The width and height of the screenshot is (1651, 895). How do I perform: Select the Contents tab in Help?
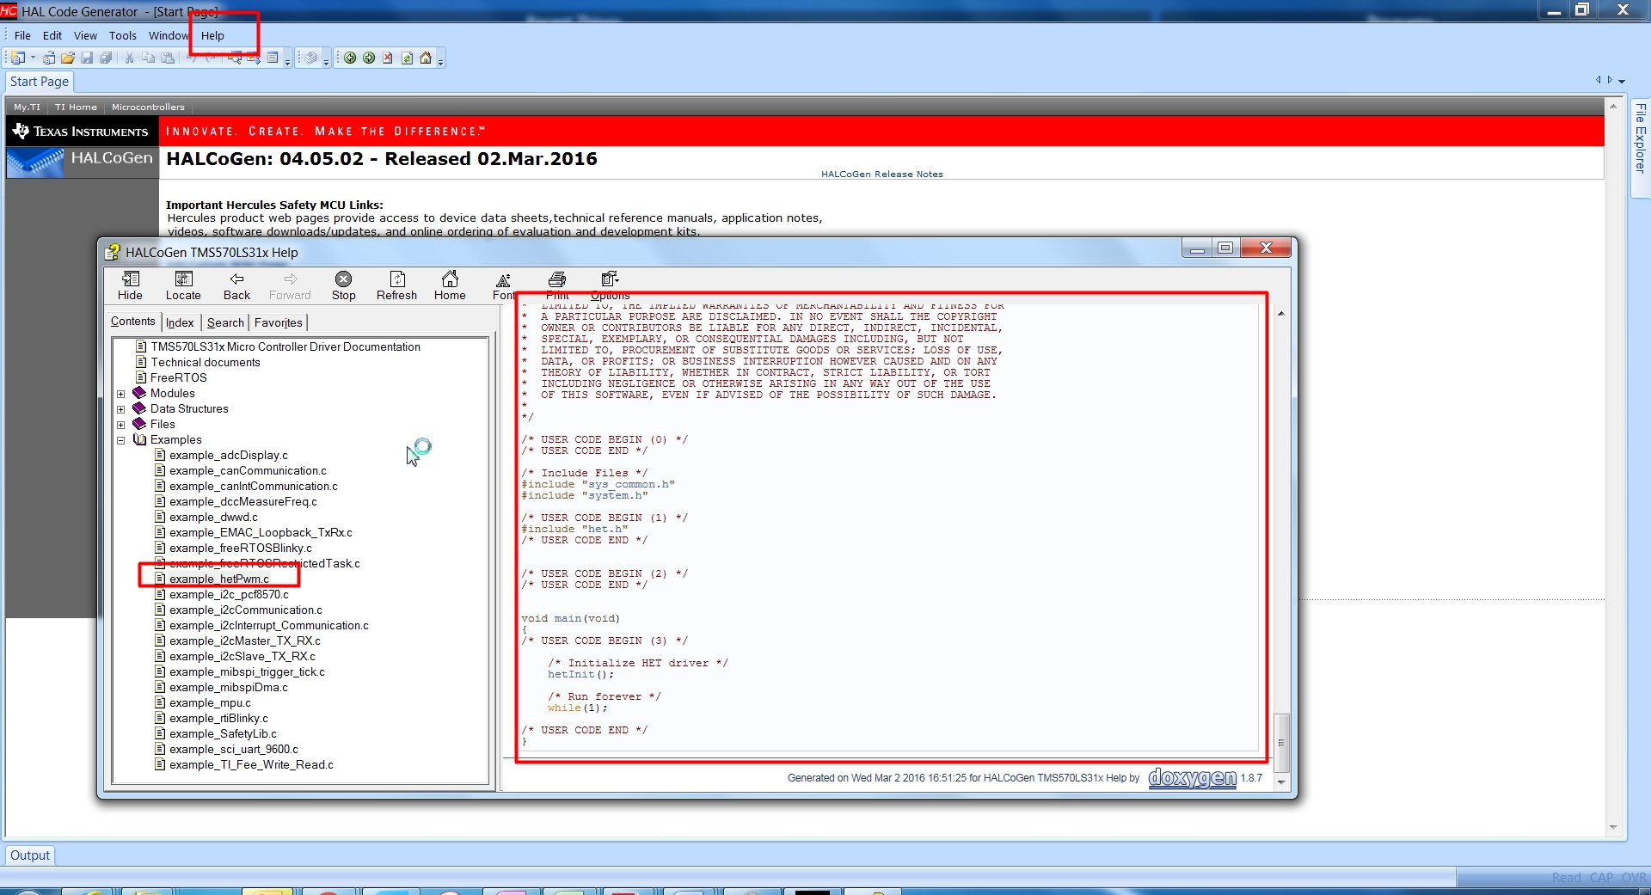[x=133, y=322]
